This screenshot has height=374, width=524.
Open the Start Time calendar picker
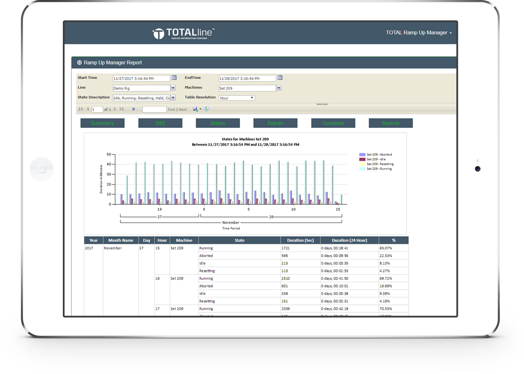point(174,78)
